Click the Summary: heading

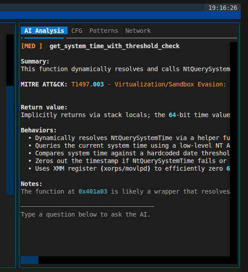coord(35,61)
